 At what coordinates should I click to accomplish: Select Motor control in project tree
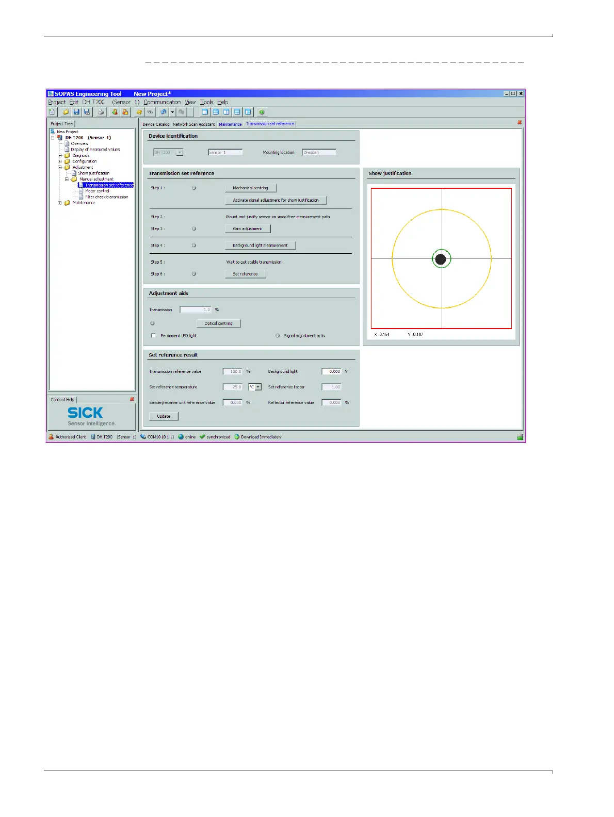pos(97,191)
